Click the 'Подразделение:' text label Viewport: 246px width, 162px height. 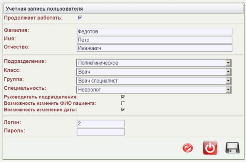pyautogui.click(x=24, y=61)
